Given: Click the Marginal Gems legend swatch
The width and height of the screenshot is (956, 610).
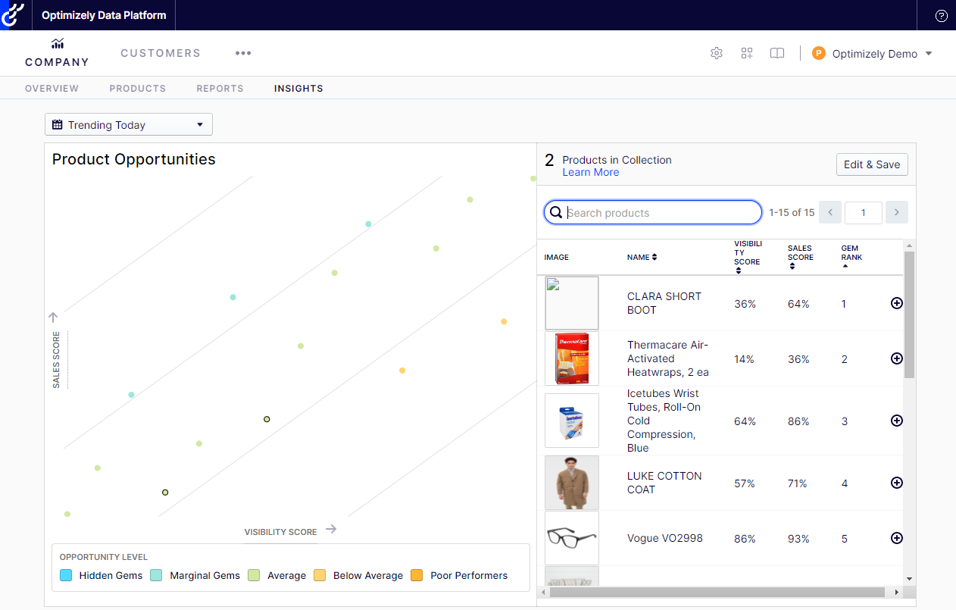Looking at the screenshot, I should pos(156,575).
